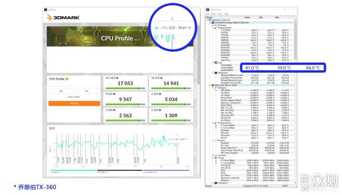342x195 pixels.
Task: Click the green check icon beside CPU Profile
Action: coord(67,79)
